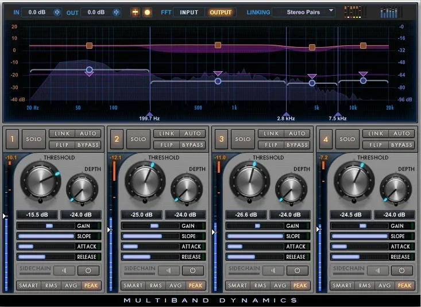Enable band 3 sidechain power button
Image resolution: width=421 pixels, height=307 pixels.
(x=297, y=270)
